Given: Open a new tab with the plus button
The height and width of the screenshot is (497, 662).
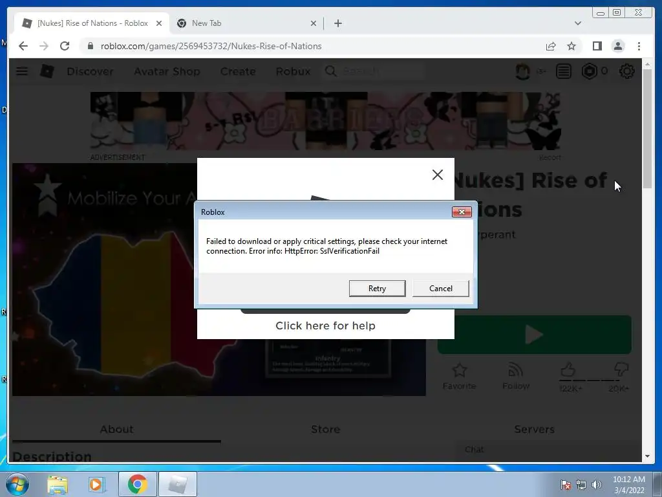Looking at the screenshot, I should point(337,23).
